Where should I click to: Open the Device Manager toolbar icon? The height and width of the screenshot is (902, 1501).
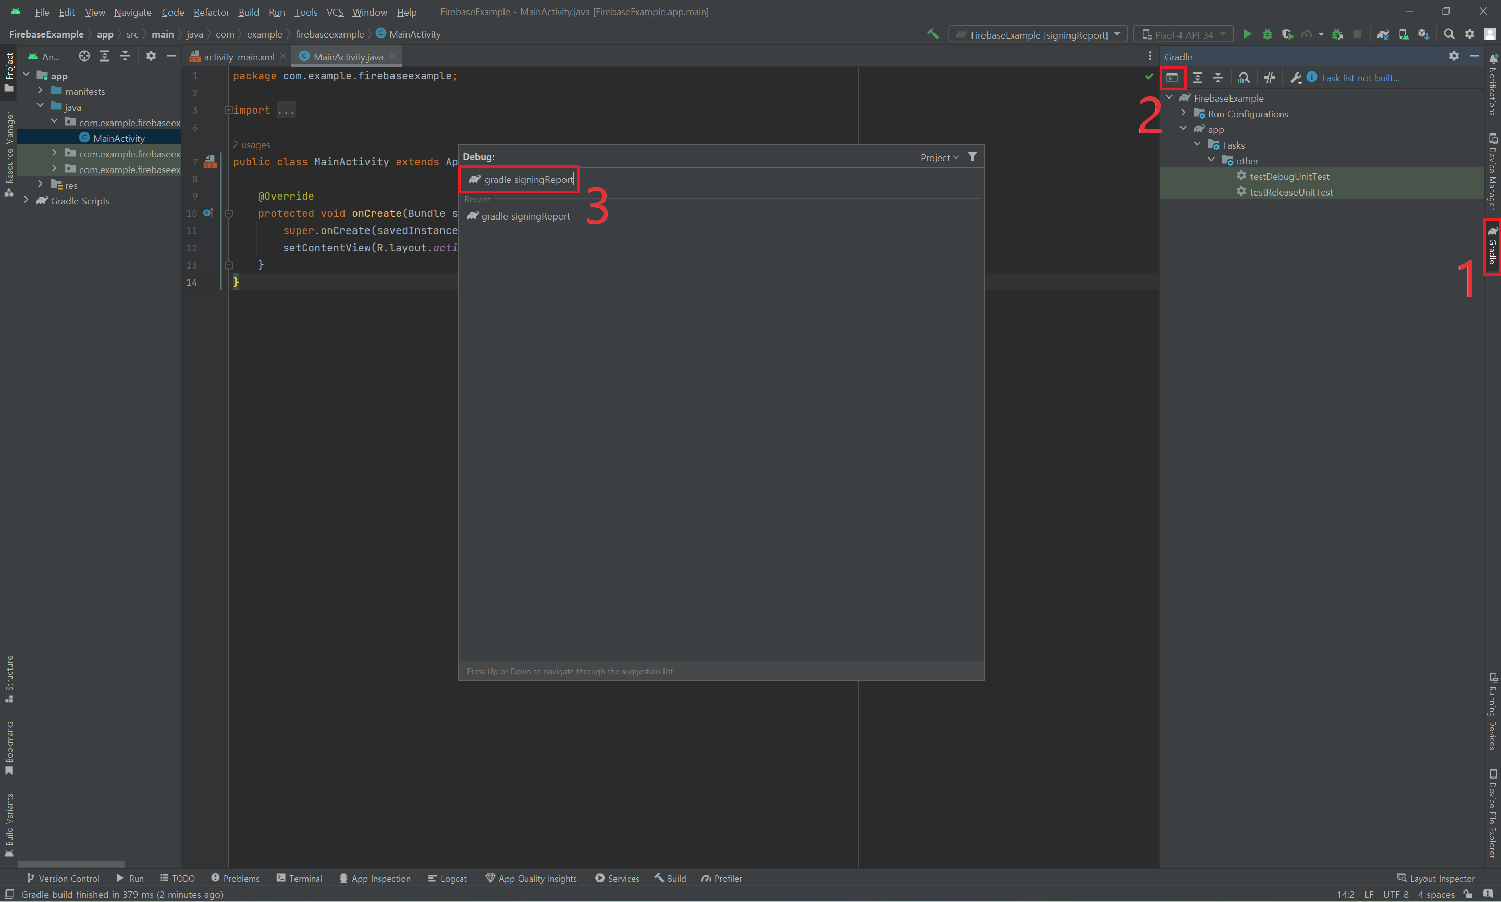1403,34
